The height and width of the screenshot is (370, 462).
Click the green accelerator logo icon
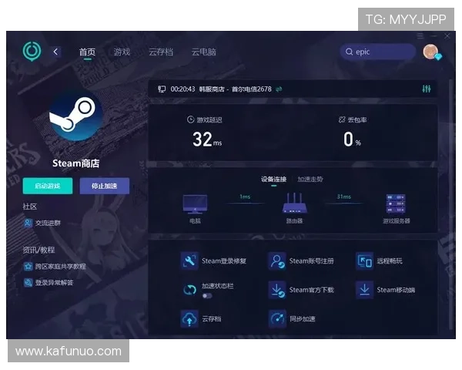pos(32,51)
